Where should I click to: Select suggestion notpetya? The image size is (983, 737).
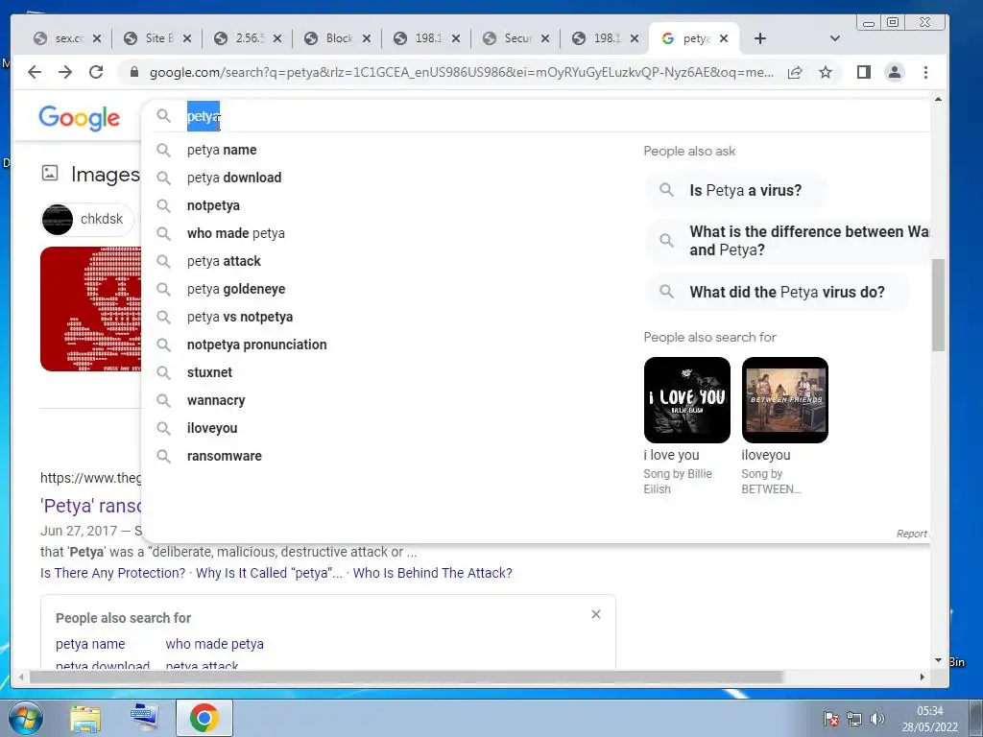[x=213, y=205]
